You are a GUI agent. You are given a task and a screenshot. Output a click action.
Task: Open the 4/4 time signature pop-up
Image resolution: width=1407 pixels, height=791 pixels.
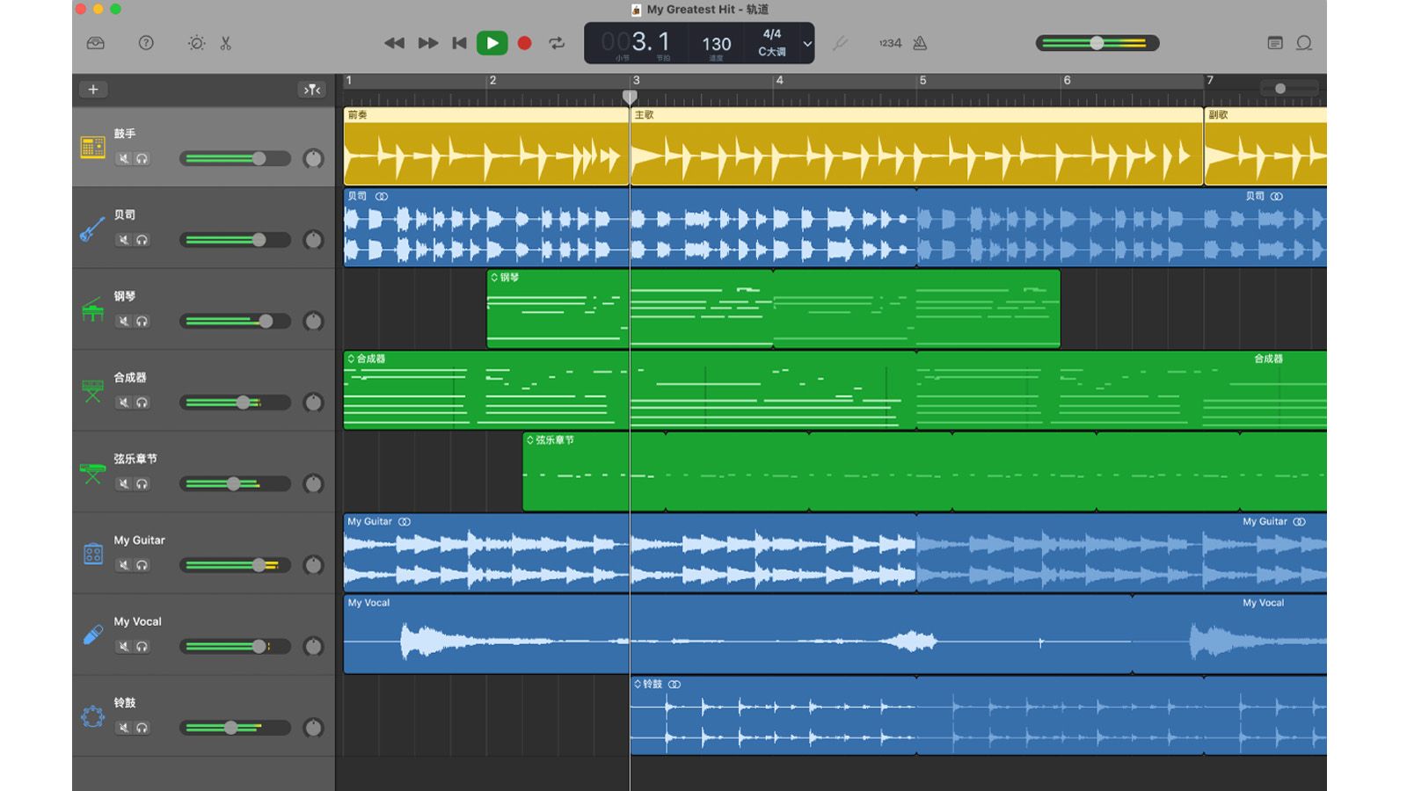(771, 33)
